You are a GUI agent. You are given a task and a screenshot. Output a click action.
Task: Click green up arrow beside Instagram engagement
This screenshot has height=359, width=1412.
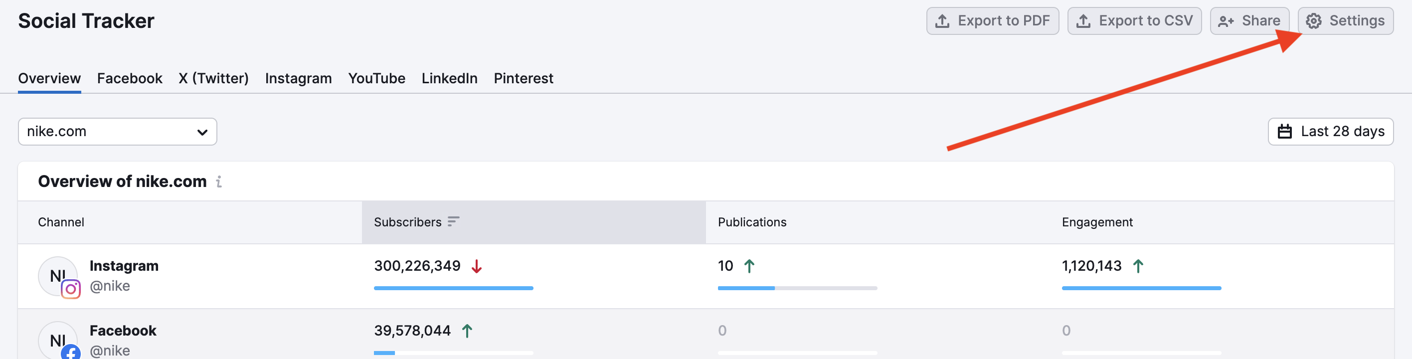1138,266
